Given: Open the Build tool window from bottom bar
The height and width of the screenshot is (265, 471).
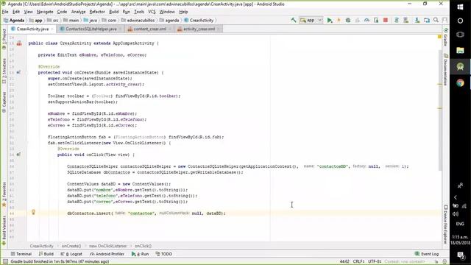Looking at the screenshot, I should [46, 254].
